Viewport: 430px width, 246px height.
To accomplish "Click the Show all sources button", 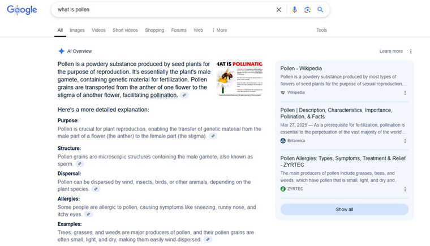I will point(345,209).
